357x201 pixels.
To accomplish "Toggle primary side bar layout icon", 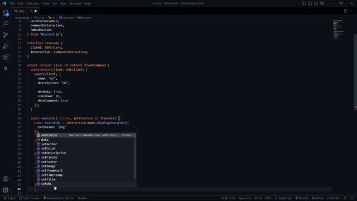I will pyautogui.click(x=303, y=3).
